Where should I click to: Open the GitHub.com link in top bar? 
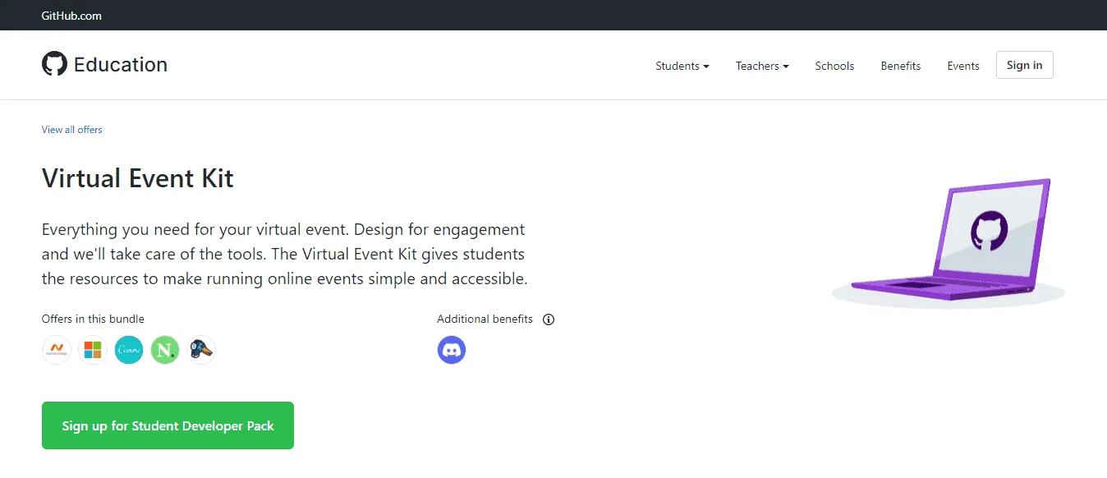pos(71,16)
